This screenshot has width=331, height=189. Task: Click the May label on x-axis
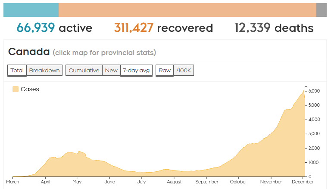point(77,182)
